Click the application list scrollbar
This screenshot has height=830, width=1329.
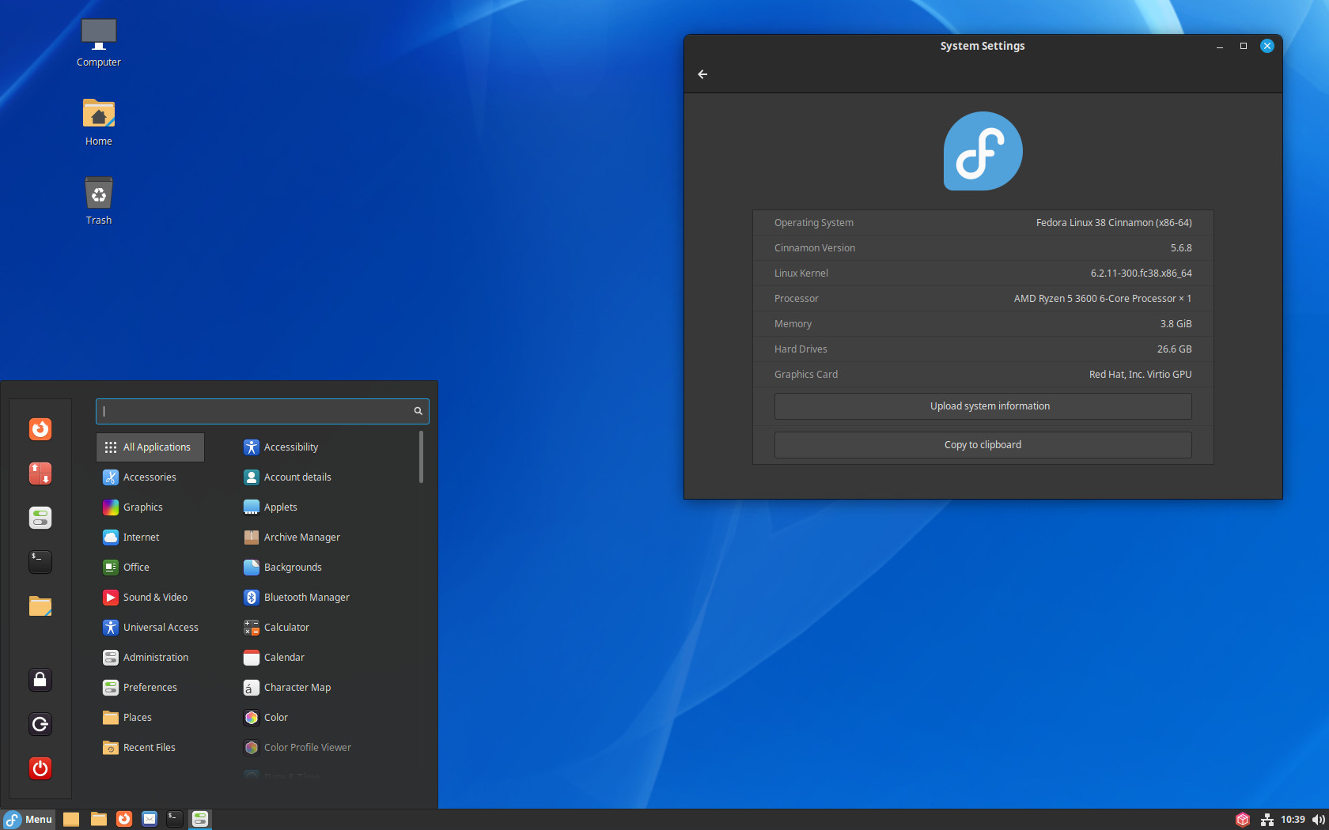[421, 457]
